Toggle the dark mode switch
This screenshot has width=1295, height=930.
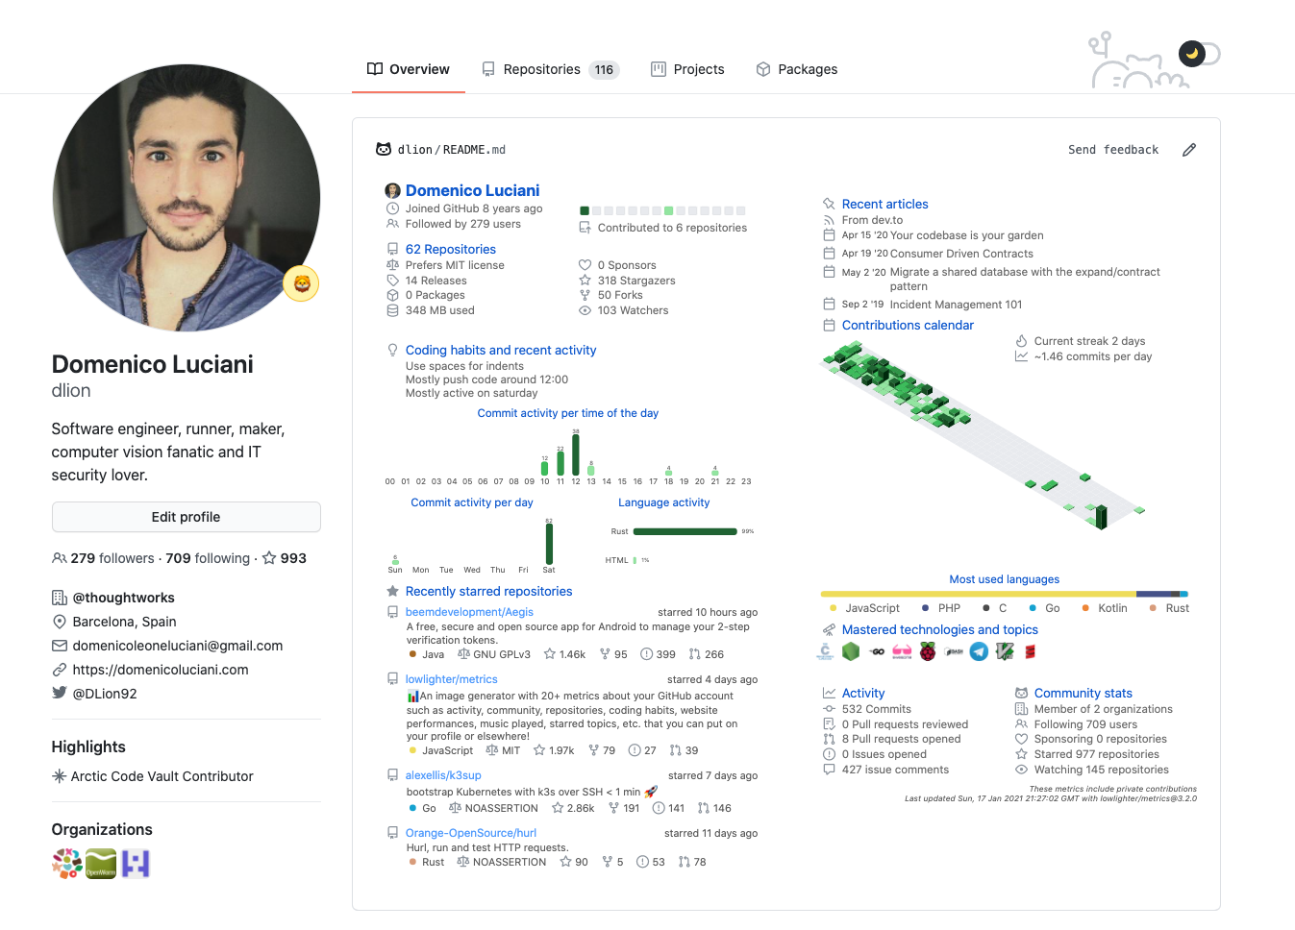1199,54
